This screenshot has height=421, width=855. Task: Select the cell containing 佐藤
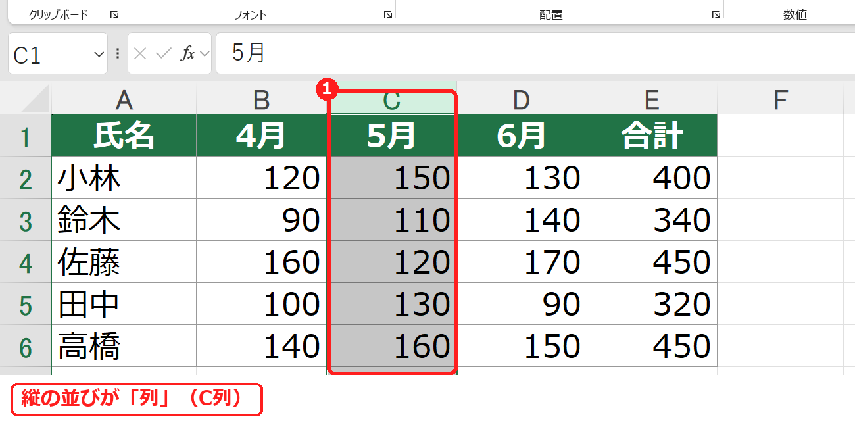124,262
